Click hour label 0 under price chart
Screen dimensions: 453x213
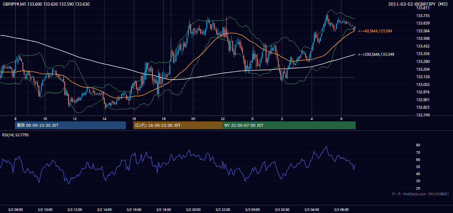[x=252, y=119]
